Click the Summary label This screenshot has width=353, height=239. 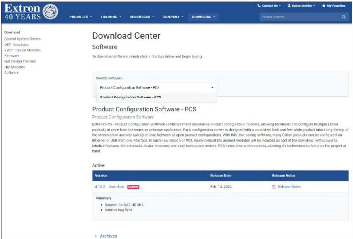(104, 198)
